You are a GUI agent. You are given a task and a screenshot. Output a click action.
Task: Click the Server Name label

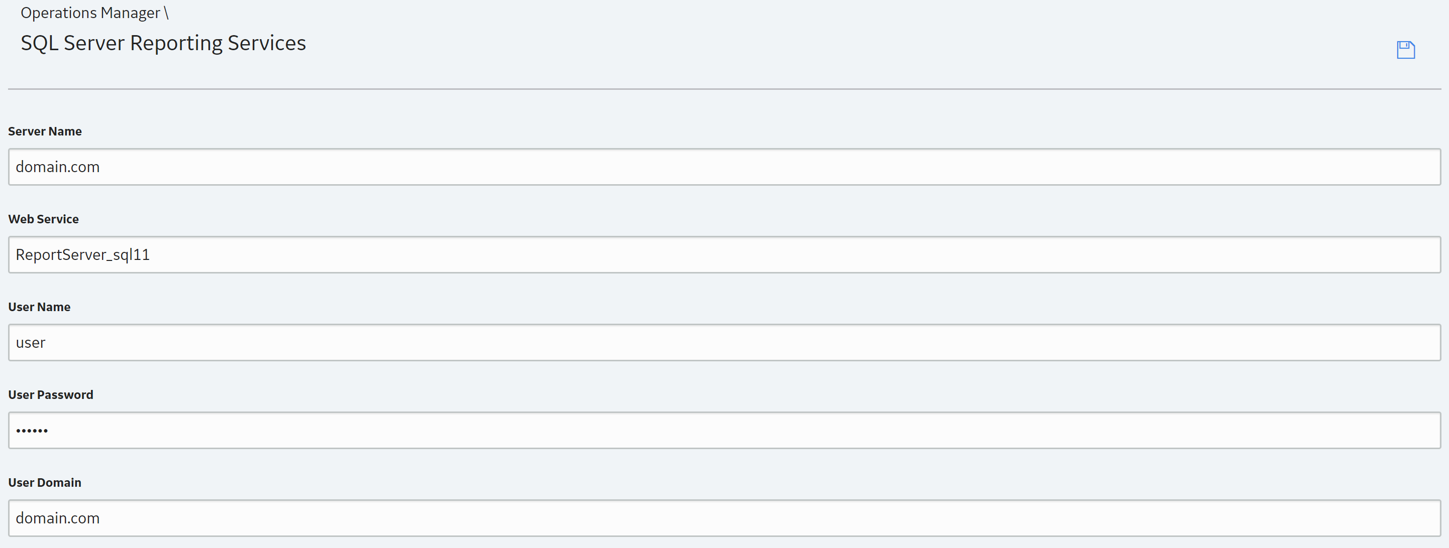[45, 131]
